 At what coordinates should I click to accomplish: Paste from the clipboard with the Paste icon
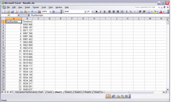point(25,12)
